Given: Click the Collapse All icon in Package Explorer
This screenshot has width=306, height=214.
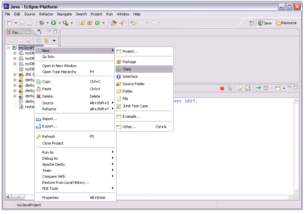Looking at the screenshot, I should pos(39,41).
